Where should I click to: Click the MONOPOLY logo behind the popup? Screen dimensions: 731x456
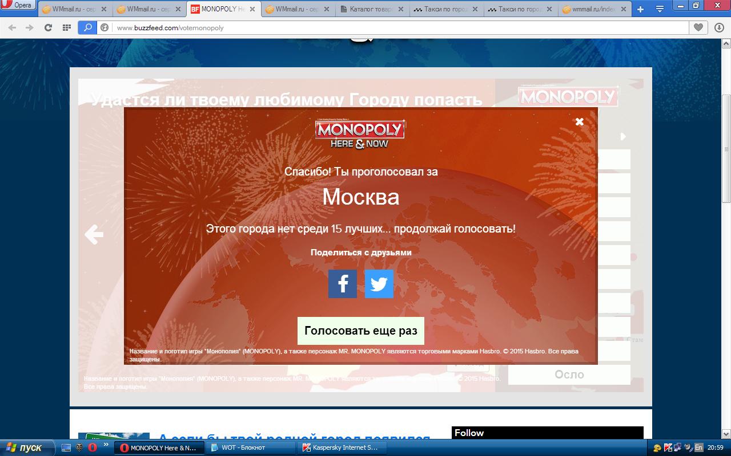tap(568, 96)
